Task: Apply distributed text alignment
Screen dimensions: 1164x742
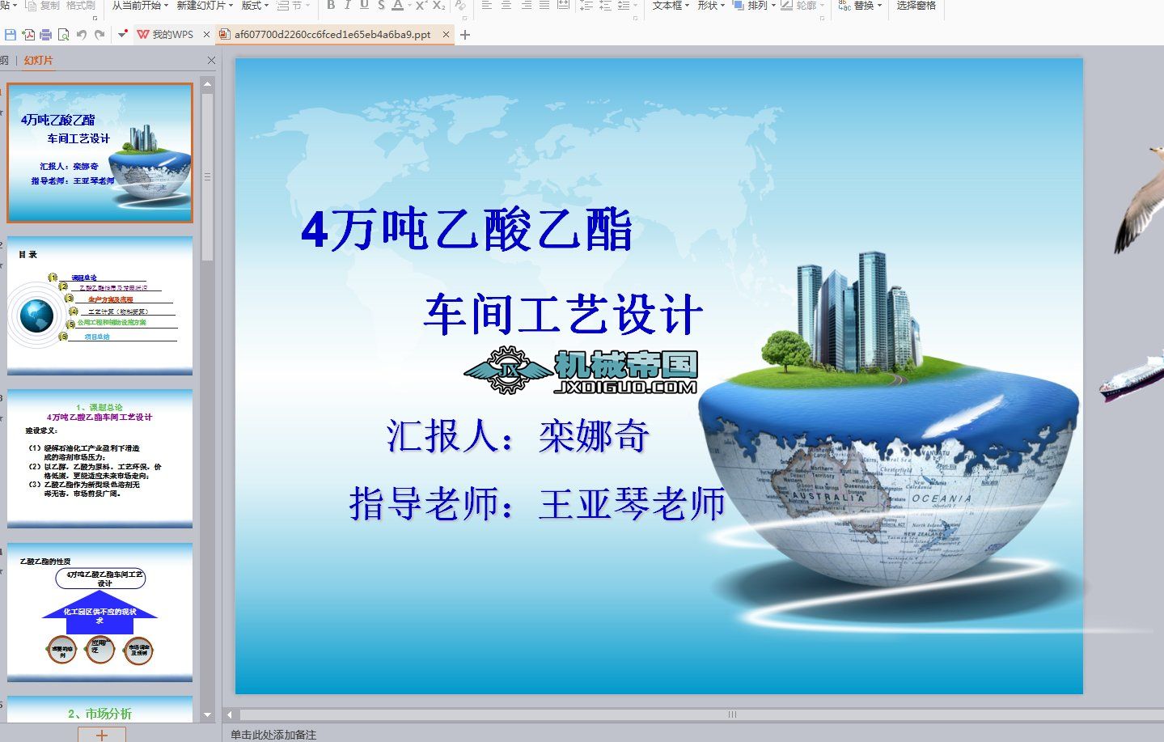Action: [564, 5]
